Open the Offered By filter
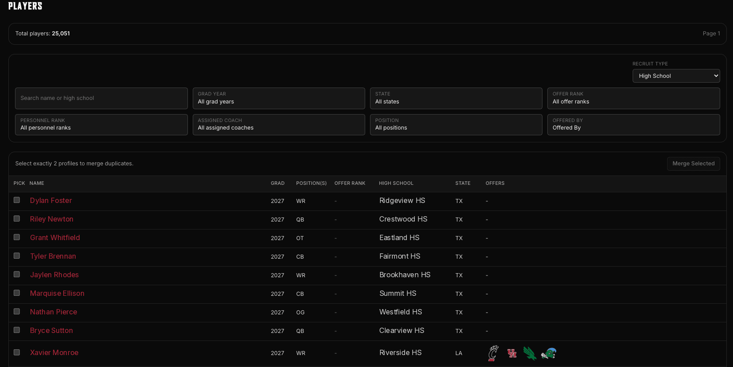Screen dimensions: 733x367 point(633,125)
